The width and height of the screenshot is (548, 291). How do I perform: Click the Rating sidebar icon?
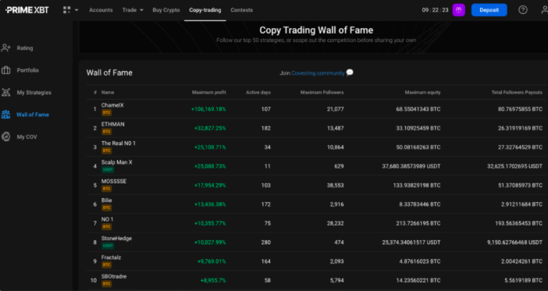(6, 48)
